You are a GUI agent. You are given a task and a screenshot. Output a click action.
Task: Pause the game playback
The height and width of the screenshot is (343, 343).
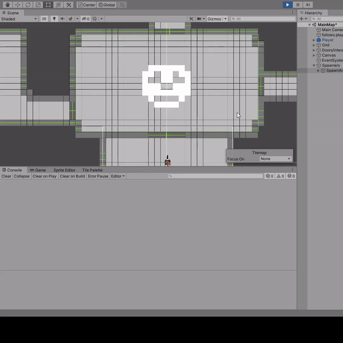298,5
